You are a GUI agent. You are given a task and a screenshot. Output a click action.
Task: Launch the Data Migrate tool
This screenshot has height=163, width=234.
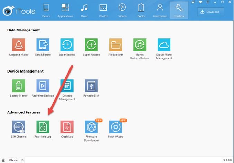coord(43,45)
